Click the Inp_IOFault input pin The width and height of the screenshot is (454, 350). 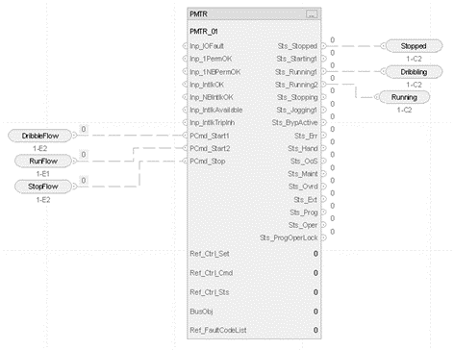(x=185, y=46)
